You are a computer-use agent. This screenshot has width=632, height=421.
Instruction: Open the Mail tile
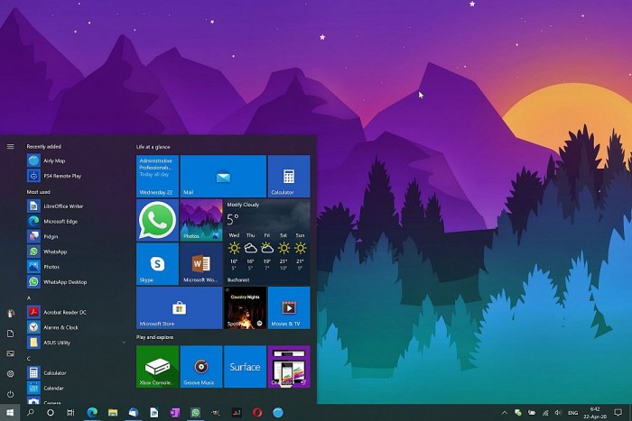(x=223, y=176)
